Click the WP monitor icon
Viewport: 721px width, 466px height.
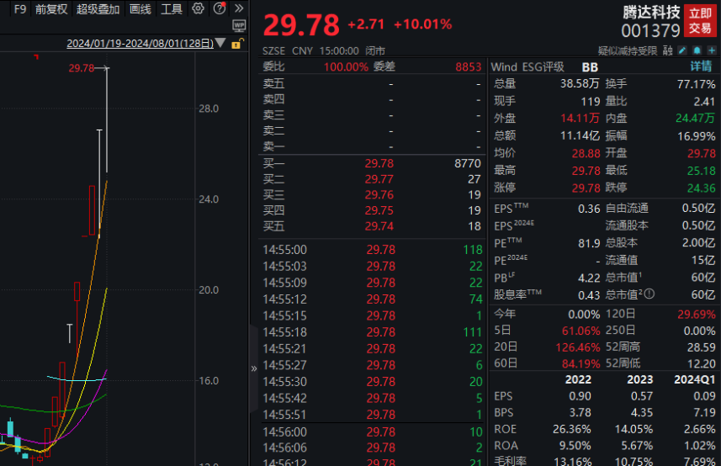(239, 26)
